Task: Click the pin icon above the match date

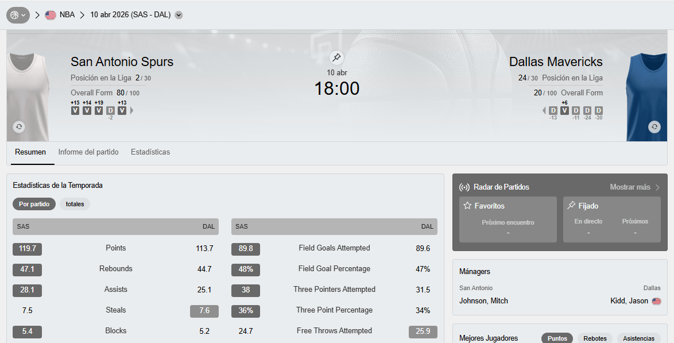Action: pos(336,57)
